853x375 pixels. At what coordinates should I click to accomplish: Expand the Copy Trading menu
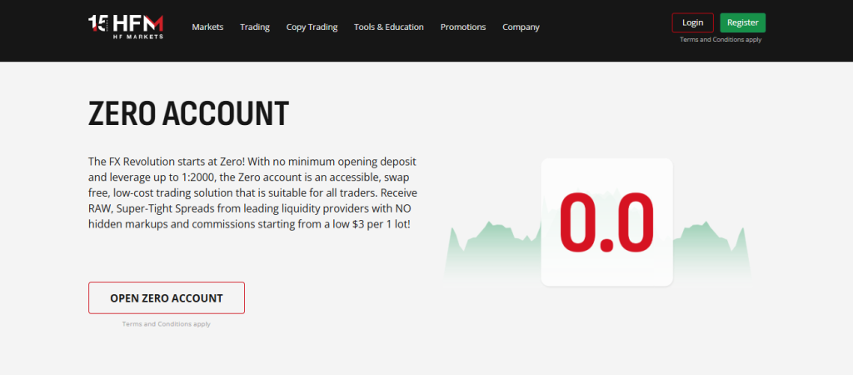(x=312, y=27)
